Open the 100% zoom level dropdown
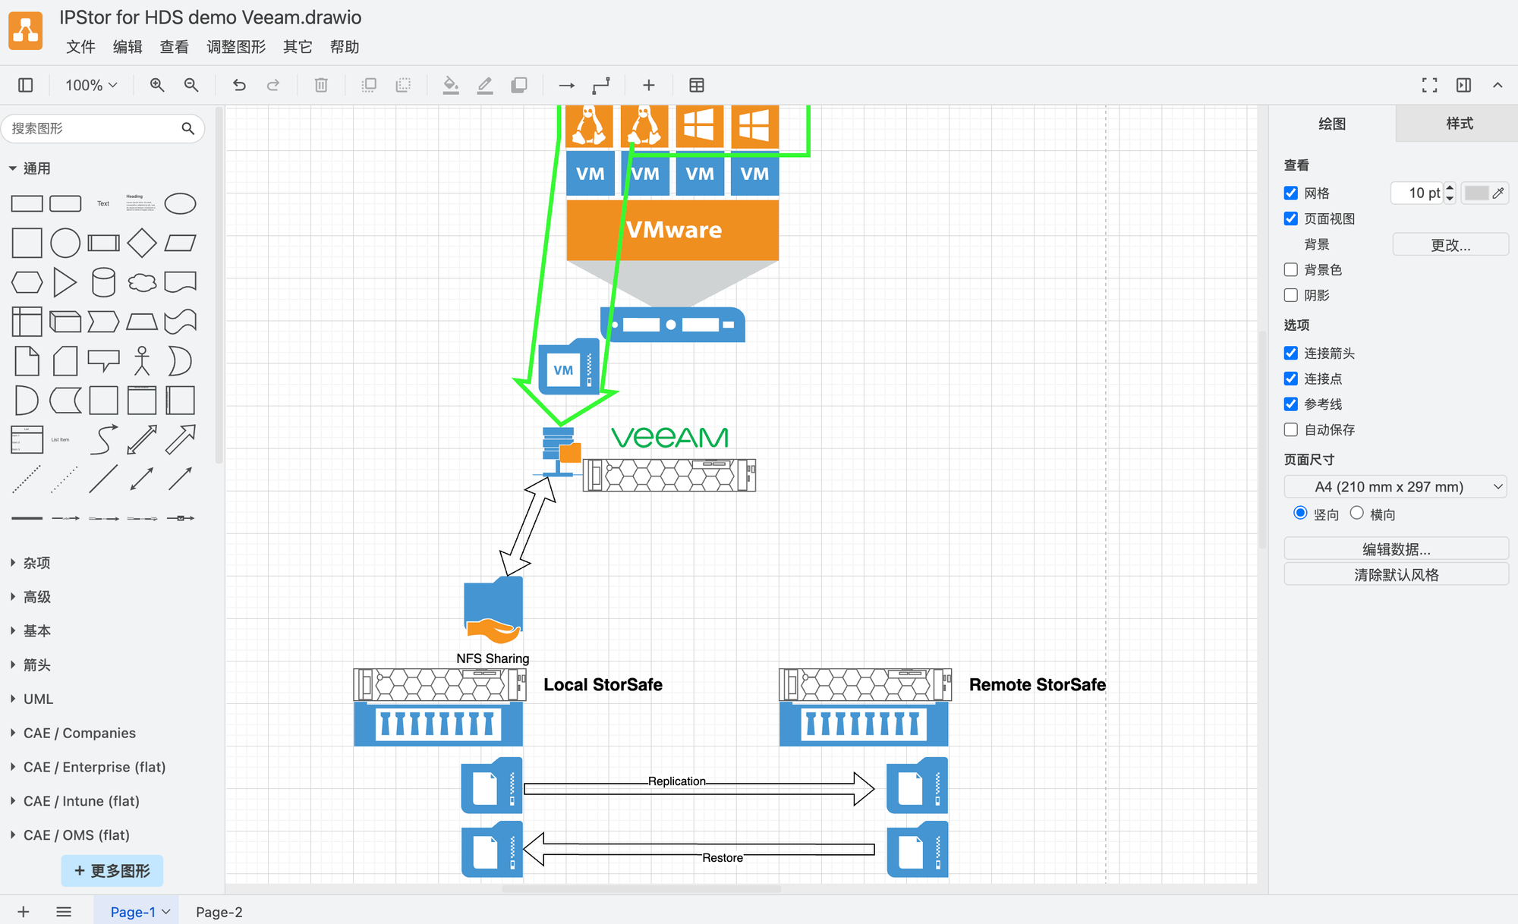The height and width of the screenshot is (924, 1518). click(x=91, y=85)
